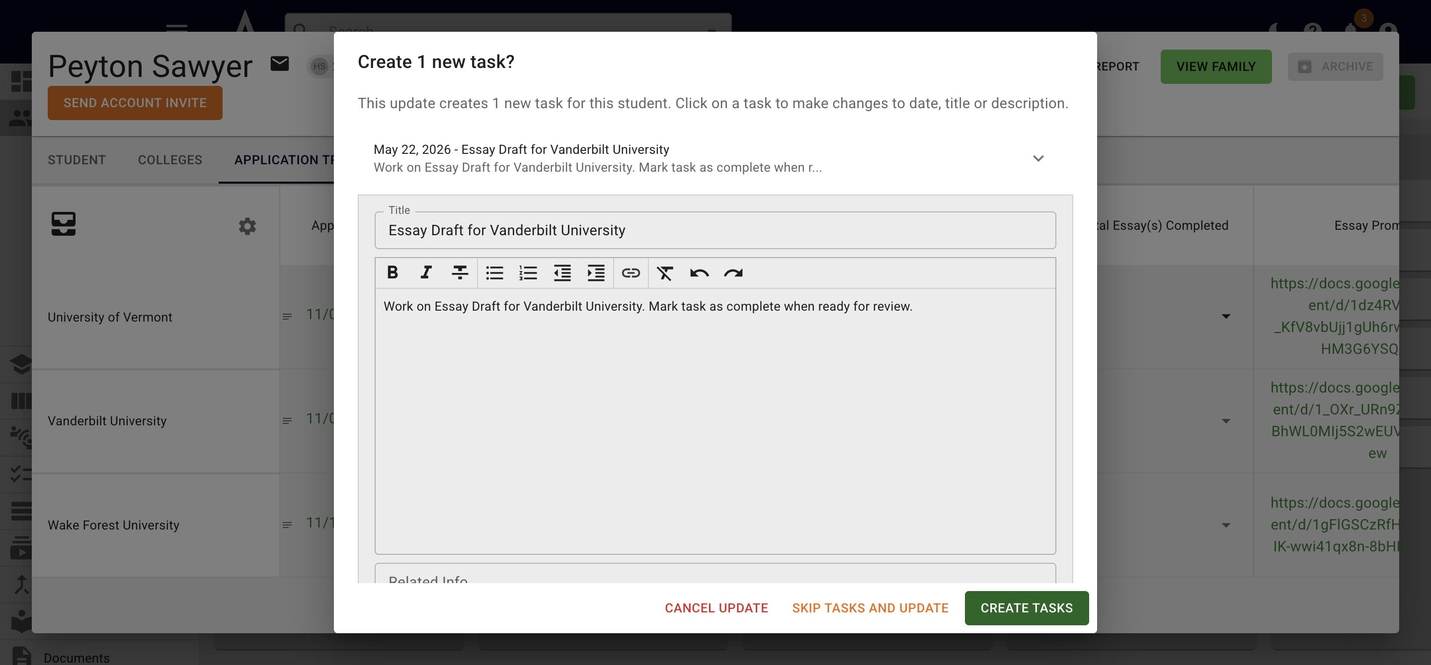Open essay status dropdown for University of Vermont
Screen dimensions: 1431x665
tap(1226, 316)
